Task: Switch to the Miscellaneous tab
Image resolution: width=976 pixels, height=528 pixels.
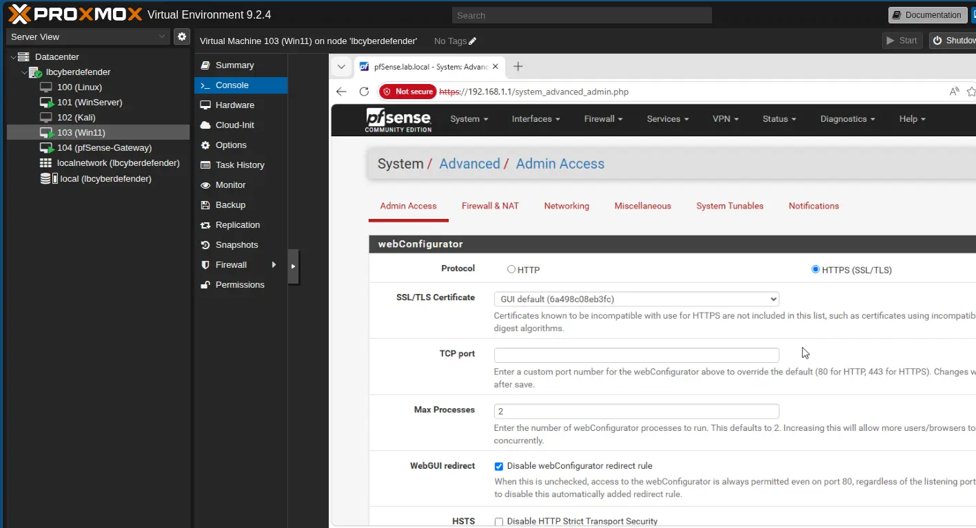Action: [642, 206]
